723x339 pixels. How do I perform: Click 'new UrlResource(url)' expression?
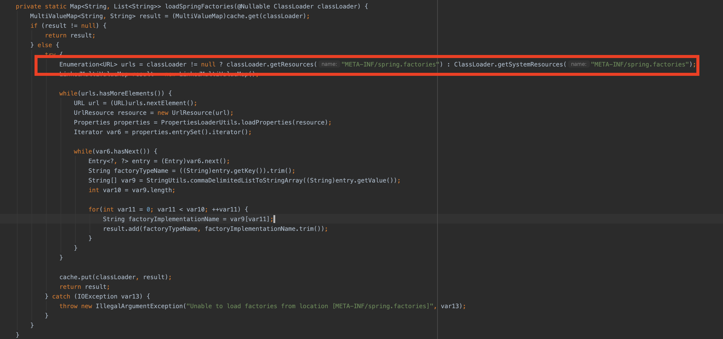click(x=194, y=113)
